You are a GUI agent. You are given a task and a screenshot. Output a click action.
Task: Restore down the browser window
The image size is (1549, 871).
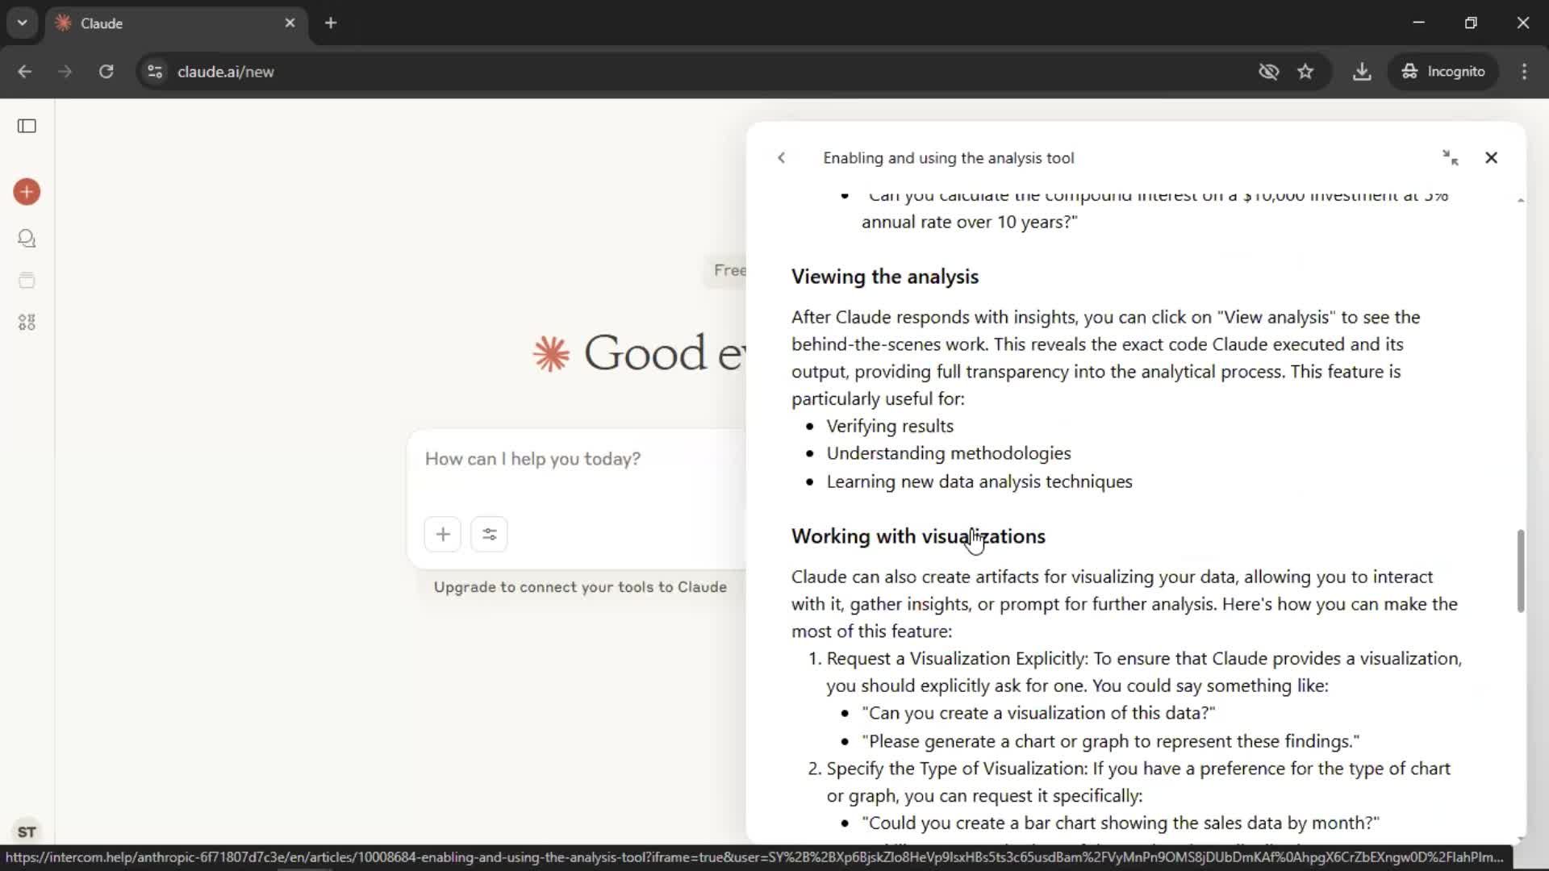(x=1471, y=23)
